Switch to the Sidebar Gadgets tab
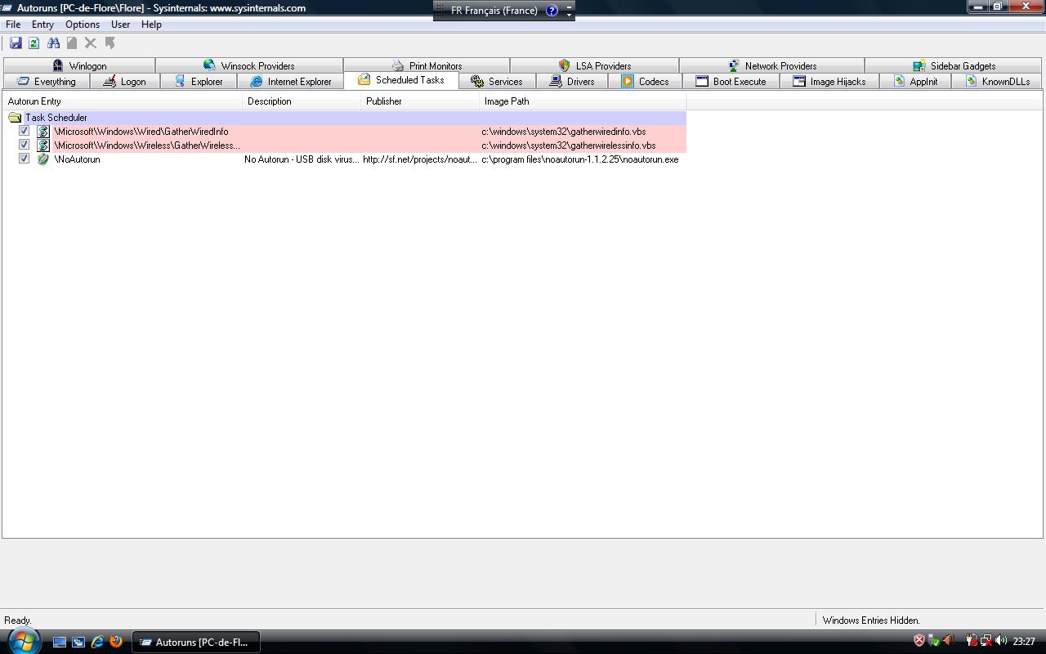The height and width of the screenshot is (654, 1046). [x=954, y=65]
